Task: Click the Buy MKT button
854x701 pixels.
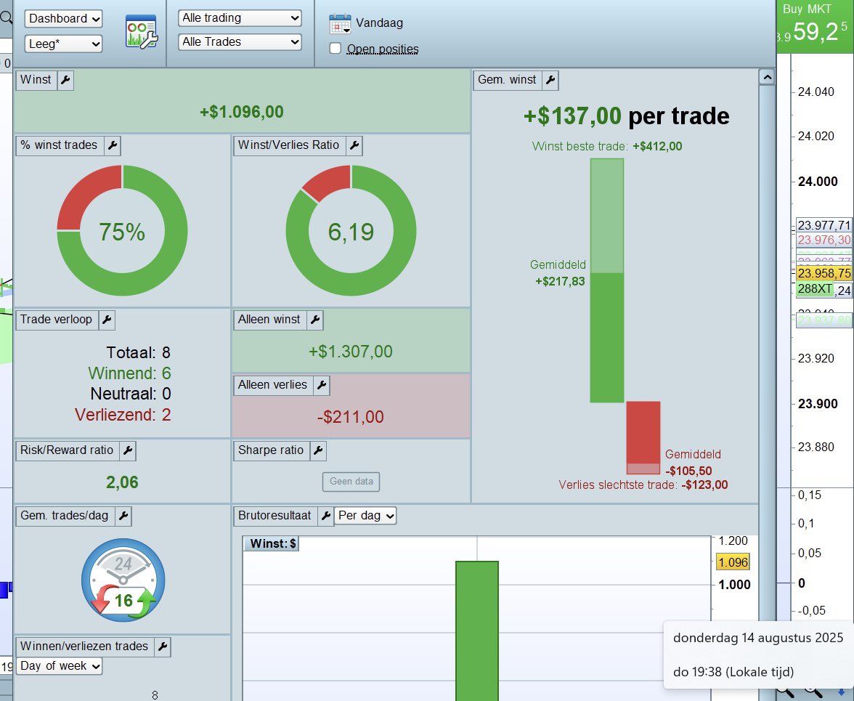Action: pos(815,27)
